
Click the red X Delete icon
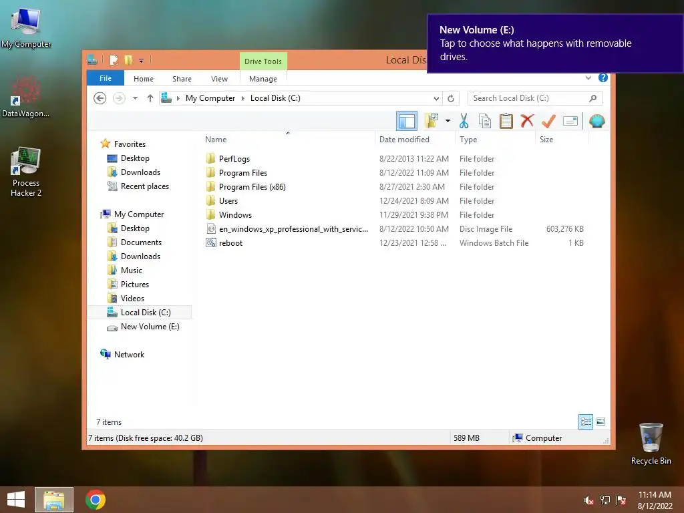pyautogui.click(x=527, y=121)
